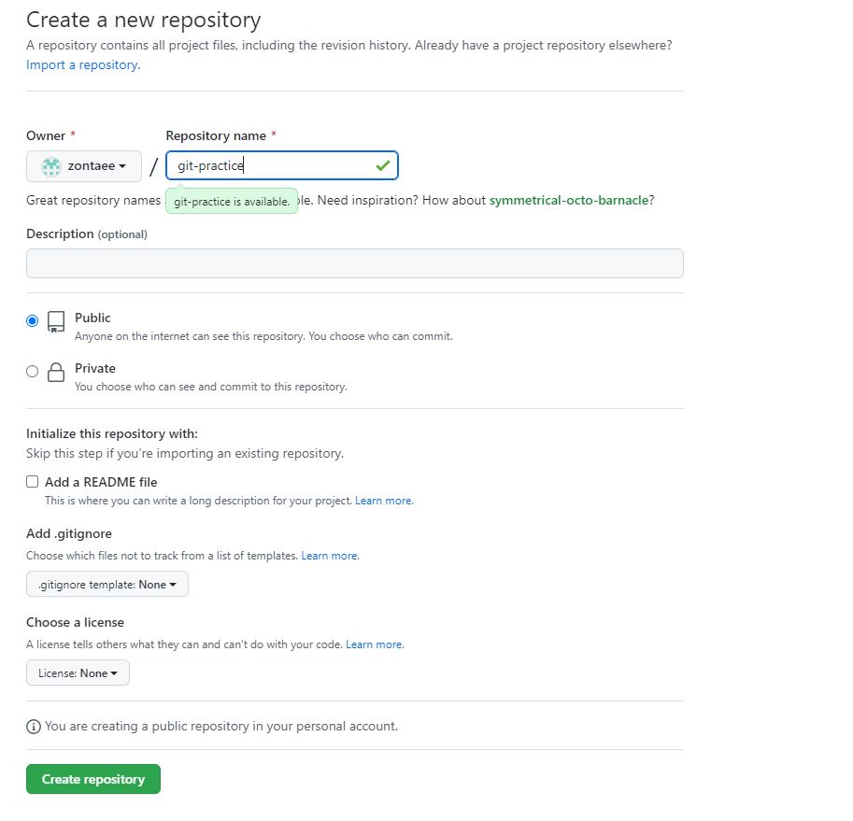The height and width of the screenshot is (821, 853).
Task: Open the Import a repository link
Action: point(83,64)
